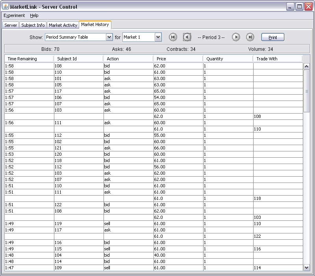Select subject id 105 cell
The image size is (315, 276).
(79, 85)
